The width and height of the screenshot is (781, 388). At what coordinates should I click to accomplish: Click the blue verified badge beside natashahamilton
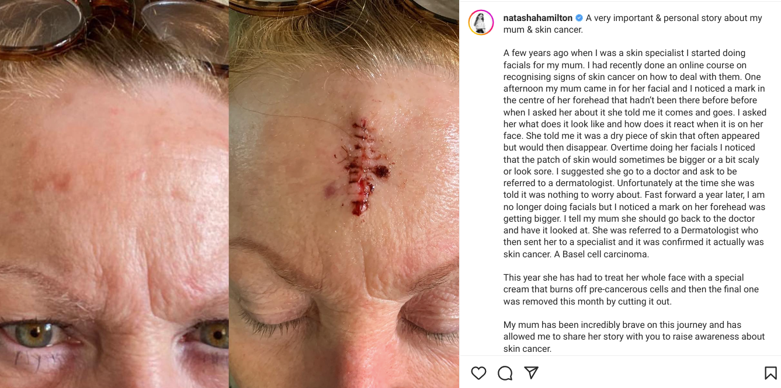point(579,18)
